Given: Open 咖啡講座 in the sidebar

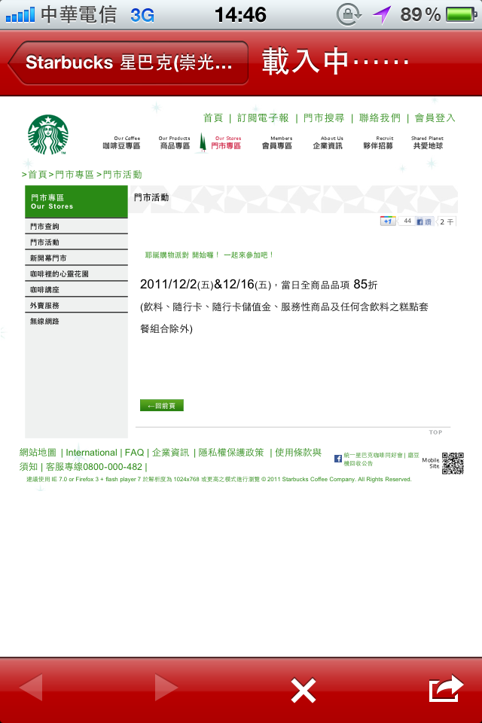Looking at the screenshot, I should [76, 289].
